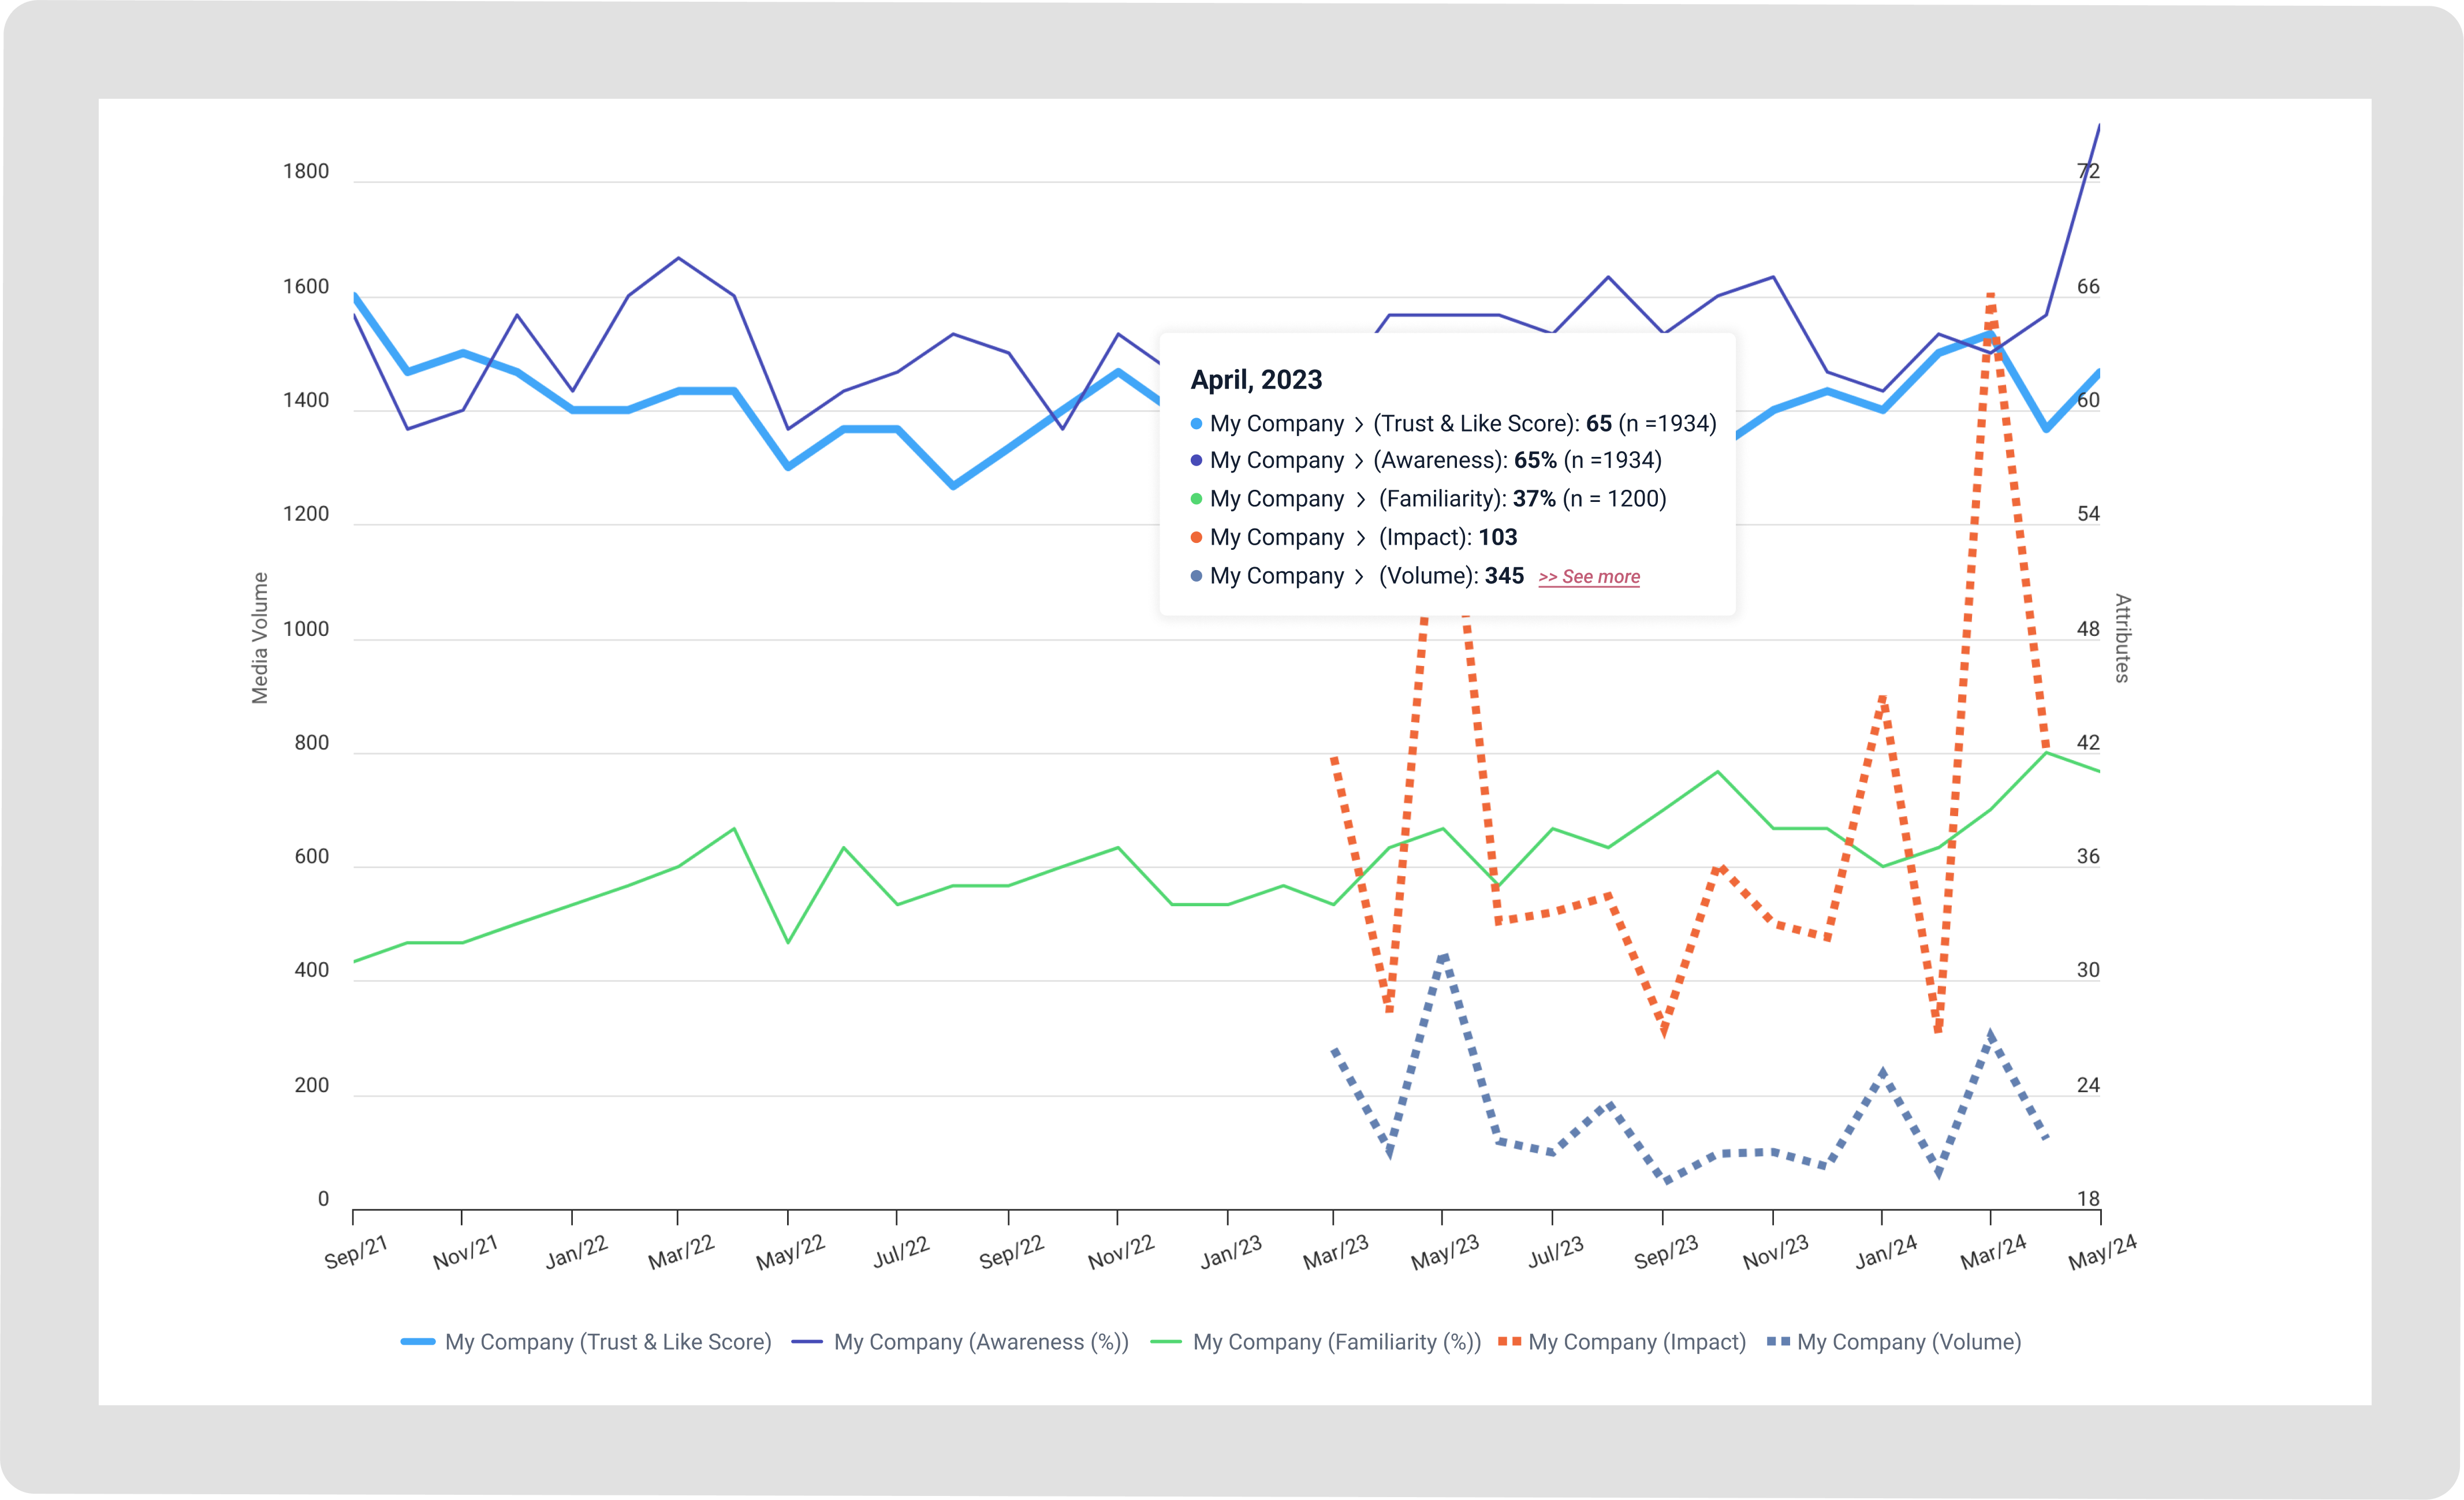Image resolution: width=2464 pixels, height=1500 pixels.
Task: Click 'Sep/23' x-axis label
Action: (1666, 1252)
